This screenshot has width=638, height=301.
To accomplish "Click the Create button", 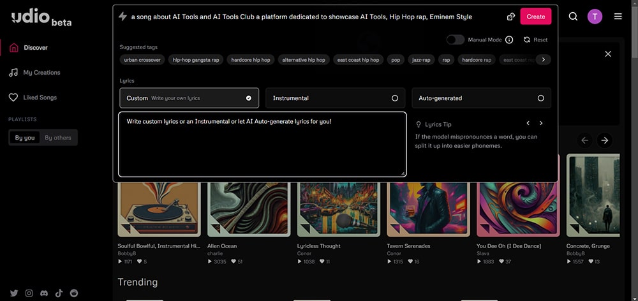I will tap(535, 17).
